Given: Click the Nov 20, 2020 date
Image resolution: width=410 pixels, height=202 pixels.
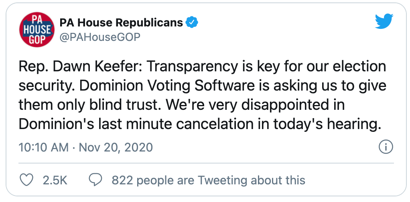Looking at the screenshot, I should click(116, 147).
